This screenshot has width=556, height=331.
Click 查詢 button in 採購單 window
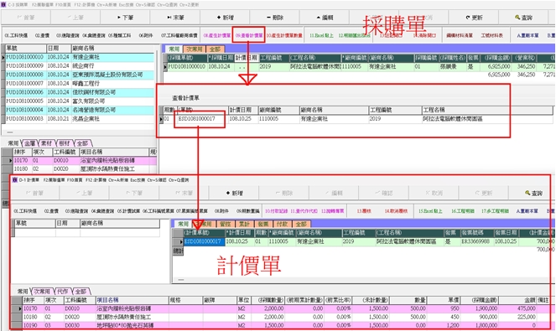click(x=524, y=18)
